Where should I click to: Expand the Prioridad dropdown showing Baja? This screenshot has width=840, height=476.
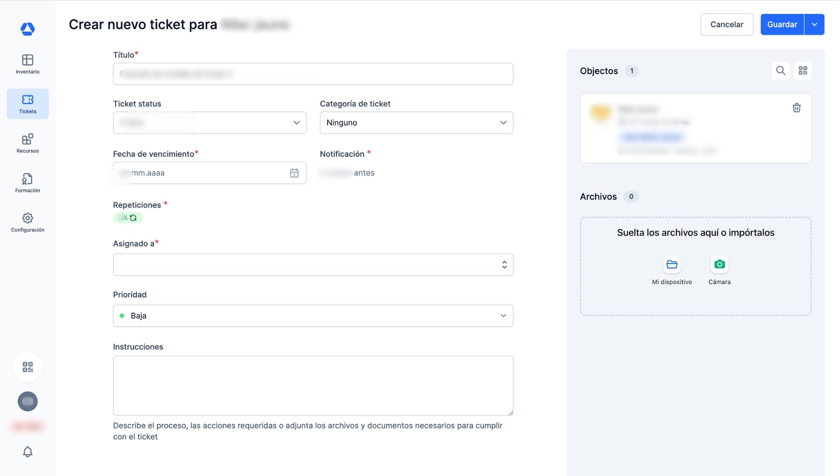click(313, 316)
